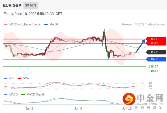Click the 0.8541 resistance price label

click(153, 43)
